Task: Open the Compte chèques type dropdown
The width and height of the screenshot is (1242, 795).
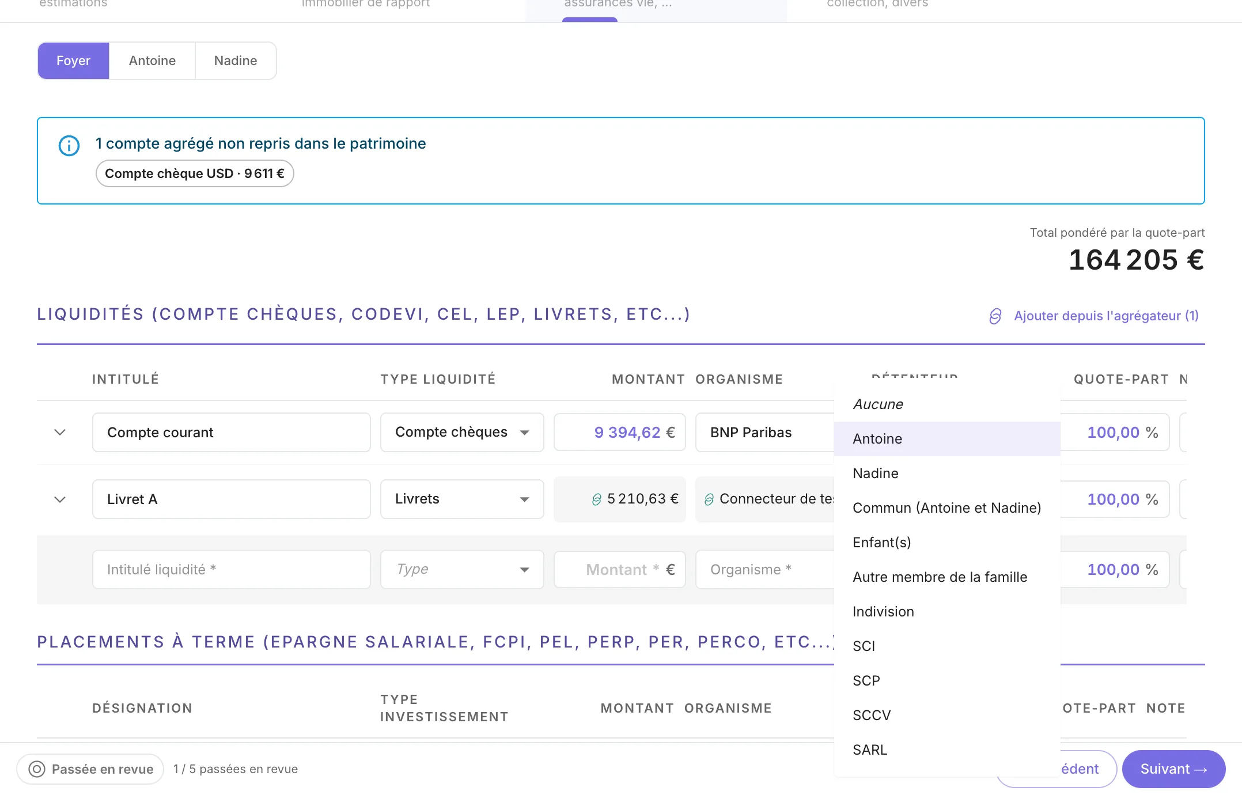Action: pyautogui.click(x=462, y=432)
